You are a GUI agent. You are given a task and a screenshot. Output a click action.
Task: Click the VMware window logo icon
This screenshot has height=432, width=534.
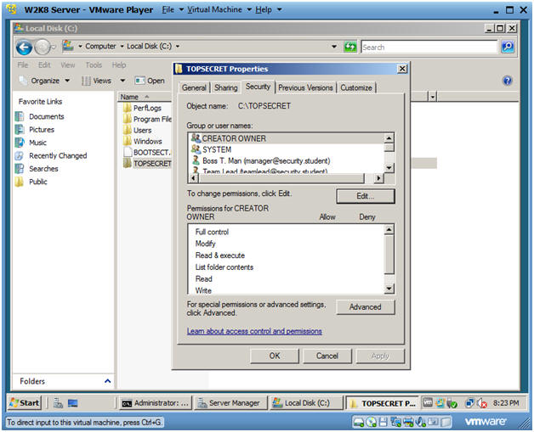(12, 9)
